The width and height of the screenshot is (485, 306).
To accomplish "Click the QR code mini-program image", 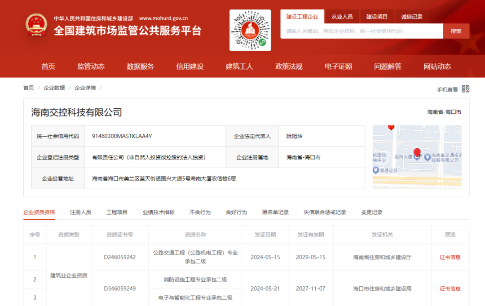I will tap(250, 30).
